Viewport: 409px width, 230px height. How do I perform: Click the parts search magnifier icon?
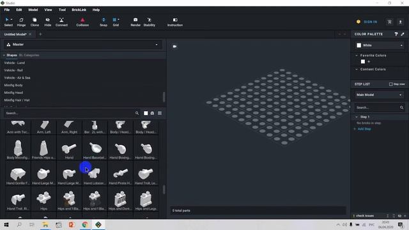pyautogui.click(x=137, y=113)
